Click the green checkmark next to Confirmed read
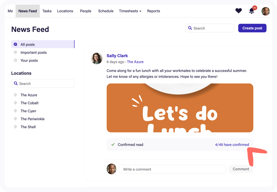The image size is (277, 192). (113, 144)
